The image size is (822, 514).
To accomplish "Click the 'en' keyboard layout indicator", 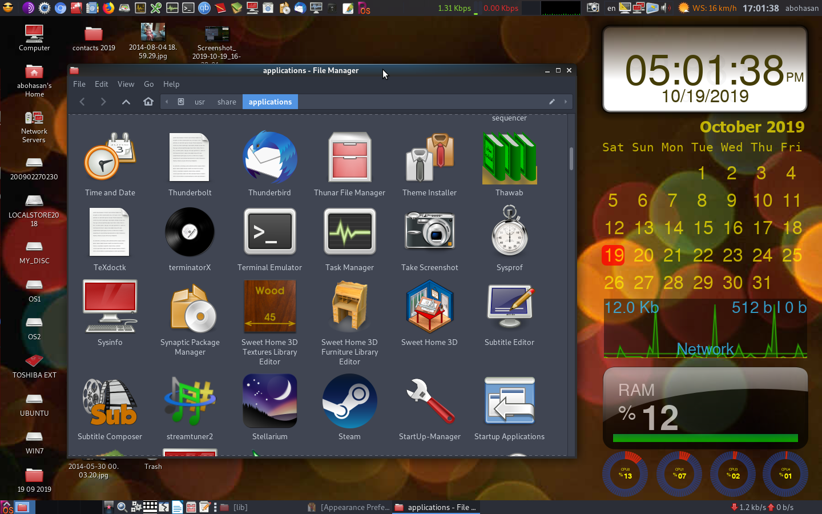I will pyautogui.click(x=611, y=8).
